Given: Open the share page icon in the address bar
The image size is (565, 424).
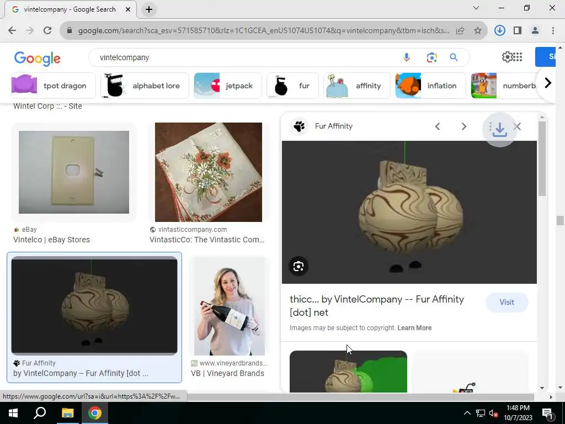Looking at the screenshot, I should pos(460,31).
